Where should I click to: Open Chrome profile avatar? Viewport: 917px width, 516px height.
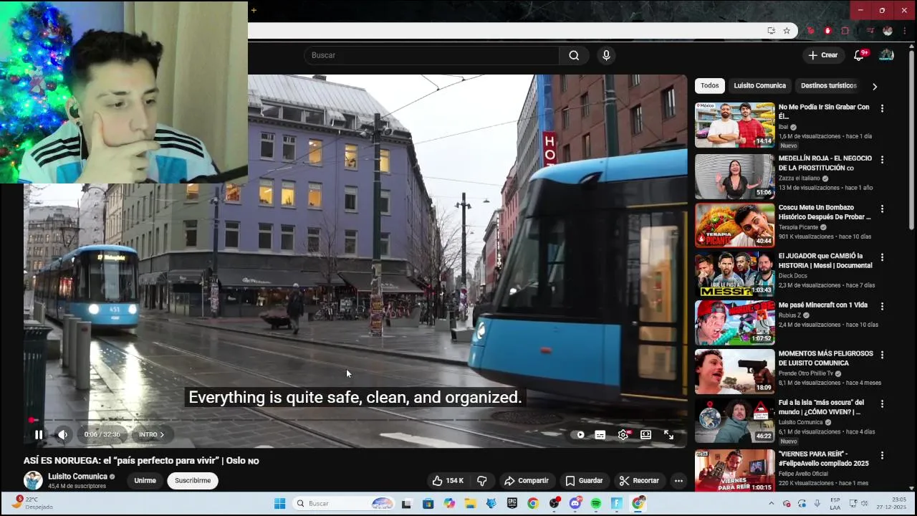888,31
